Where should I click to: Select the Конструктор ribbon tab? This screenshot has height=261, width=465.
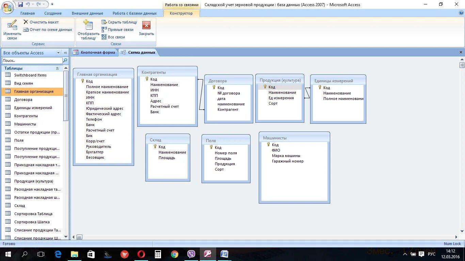point(181,13)
